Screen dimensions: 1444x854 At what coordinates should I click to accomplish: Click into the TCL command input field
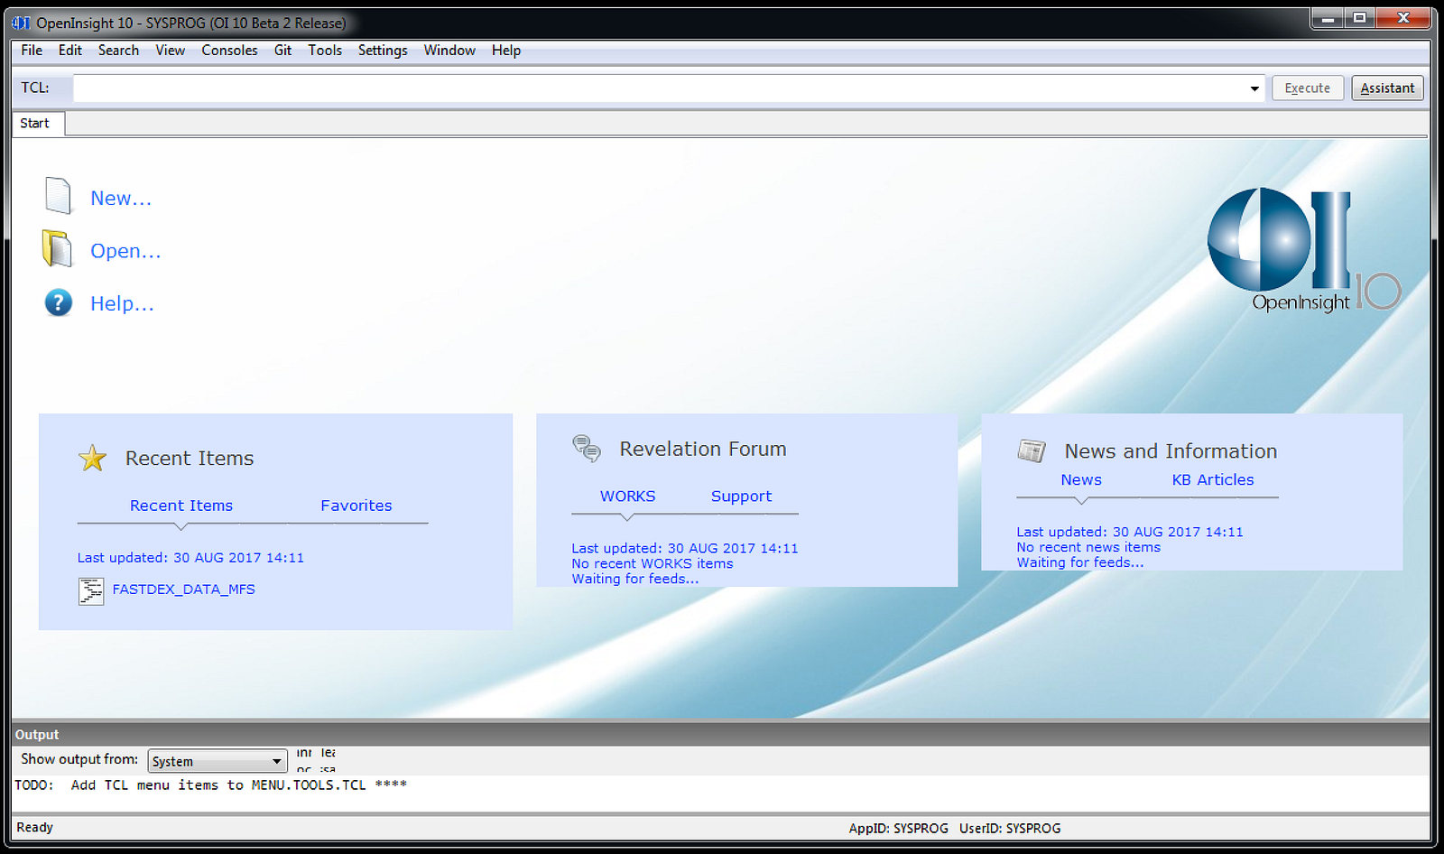(660, 88)
